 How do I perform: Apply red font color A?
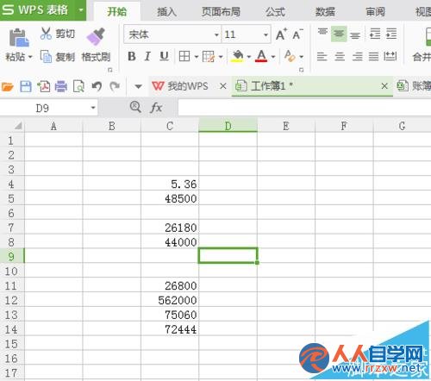point(261,56)
